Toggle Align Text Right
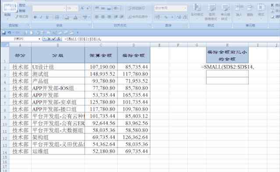The width and height of the screenshot is (280, 172). click(x=109, y=17)
